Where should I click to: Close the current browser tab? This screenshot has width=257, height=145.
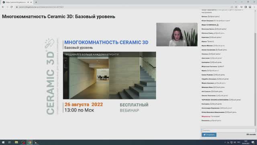(x=31, y=2)
